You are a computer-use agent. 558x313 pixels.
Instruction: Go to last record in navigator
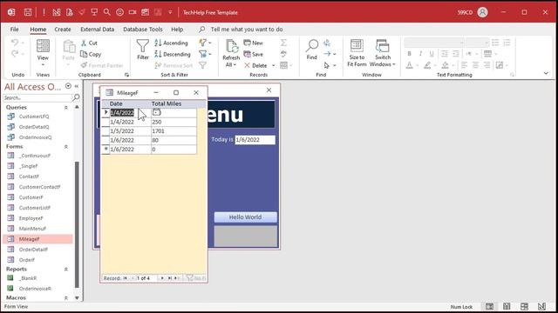click(x=169, y=278)
